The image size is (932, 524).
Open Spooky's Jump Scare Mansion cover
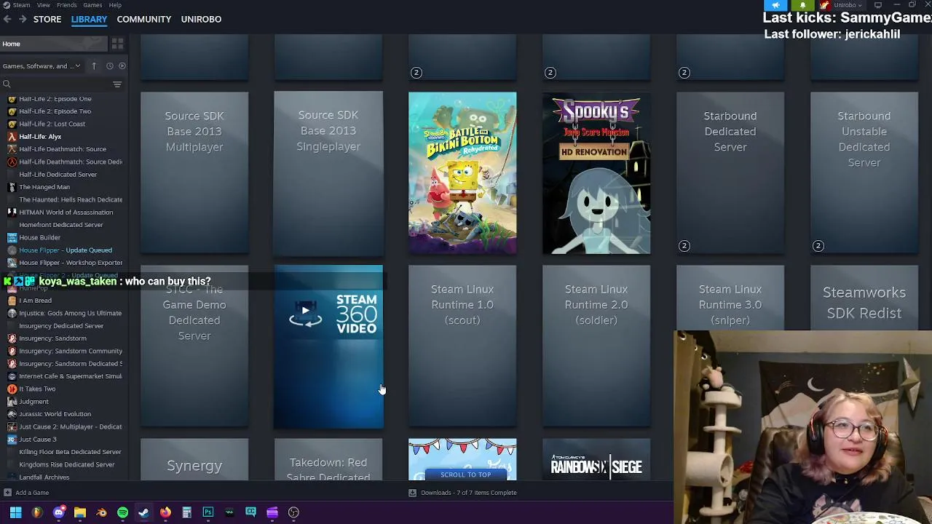click(596, 173)
